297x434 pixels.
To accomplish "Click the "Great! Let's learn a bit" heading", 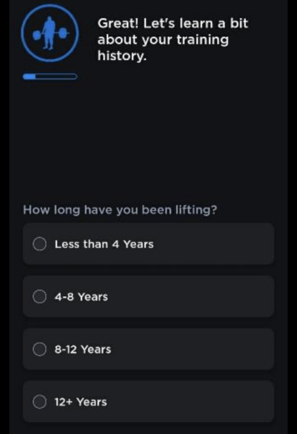I will tap(172, 24).
